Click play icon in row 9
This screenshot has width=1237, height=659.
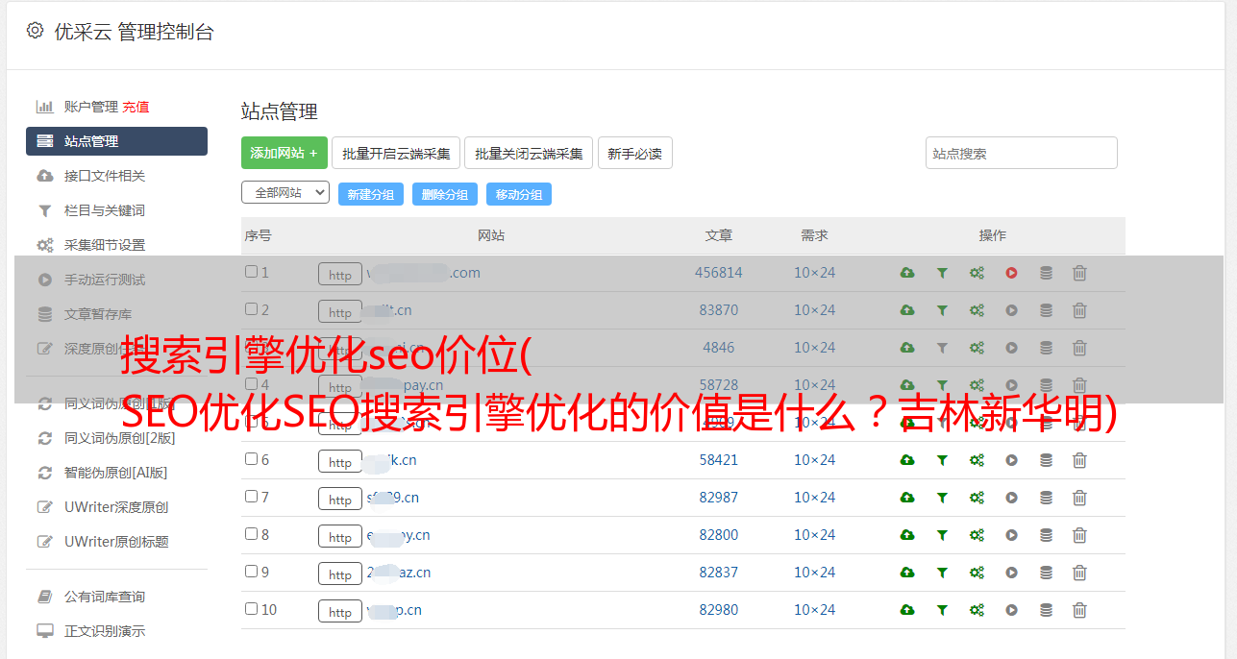coord(1011,573)
